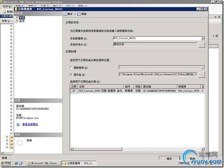
Task: Click the WSS_Content_SSSS database cell in backup row
Action: pyautogui.click(x=189, y=91)
